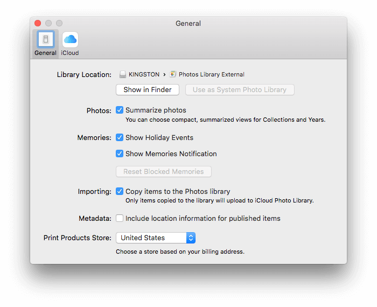Click the gray zoom window button
The width and height of the screenshot is (377, 307).
[x=59, y=24]
